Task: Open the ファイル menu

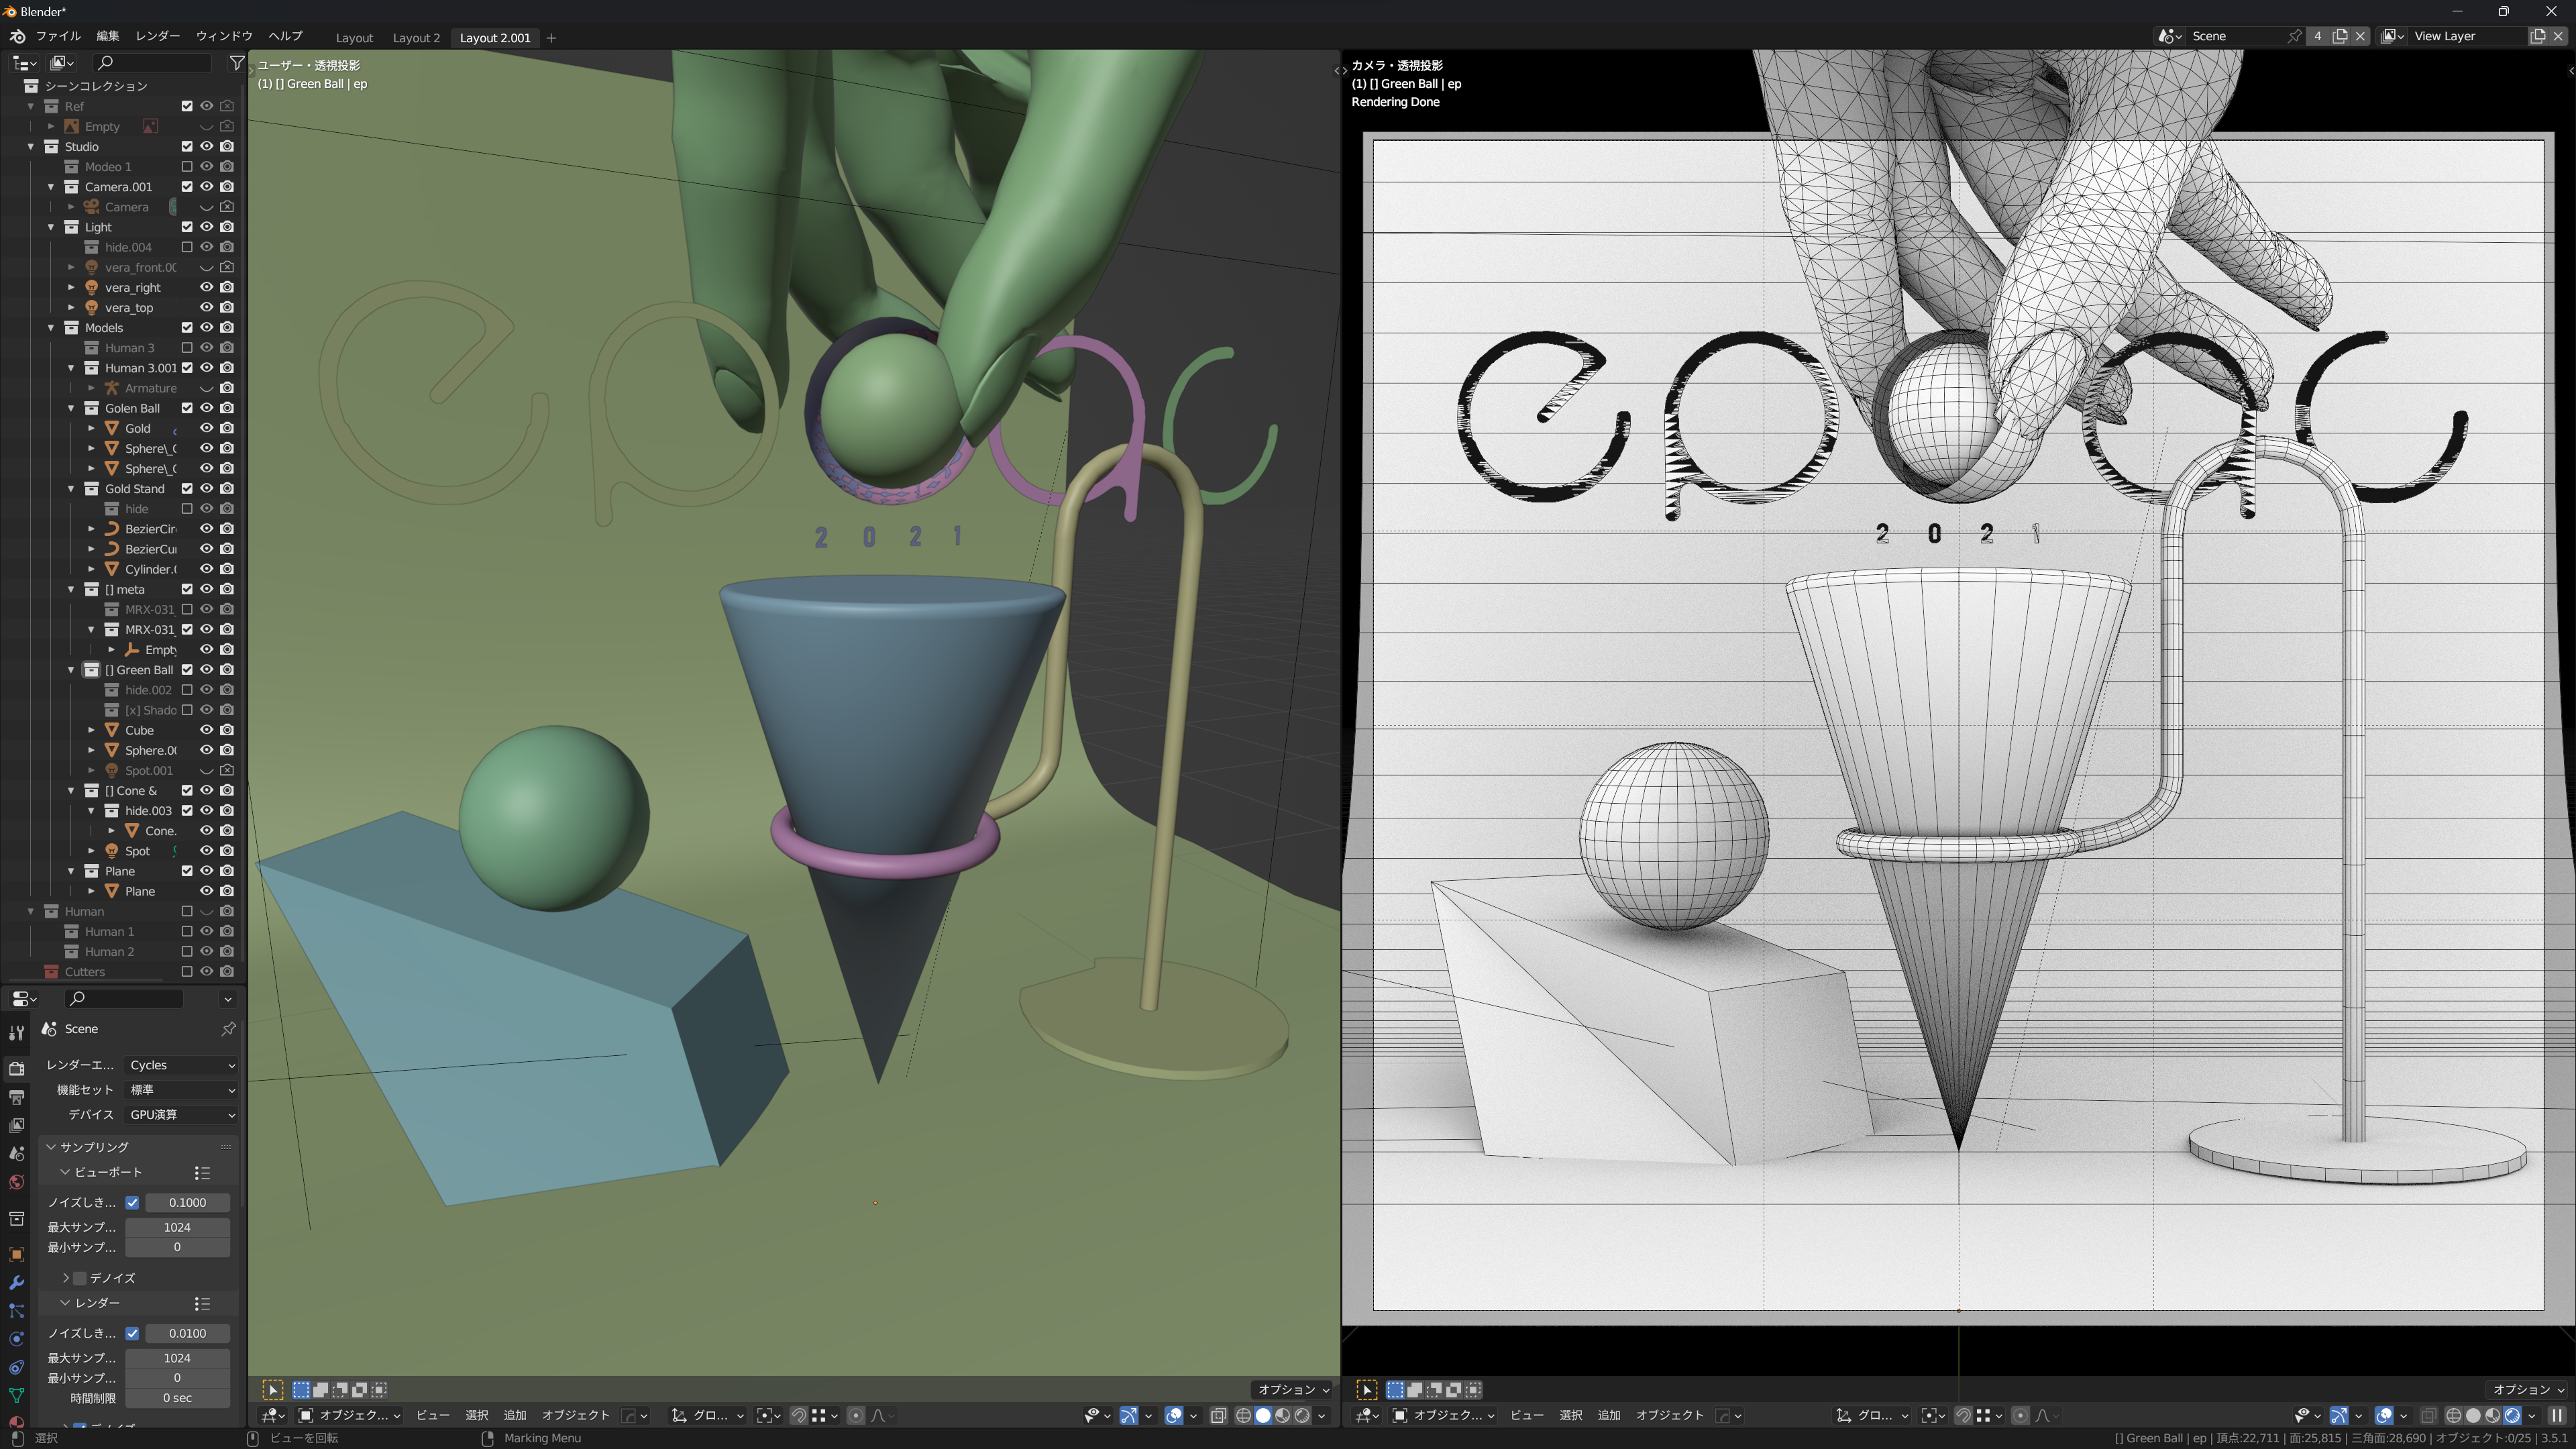Action: pos(58,36)
